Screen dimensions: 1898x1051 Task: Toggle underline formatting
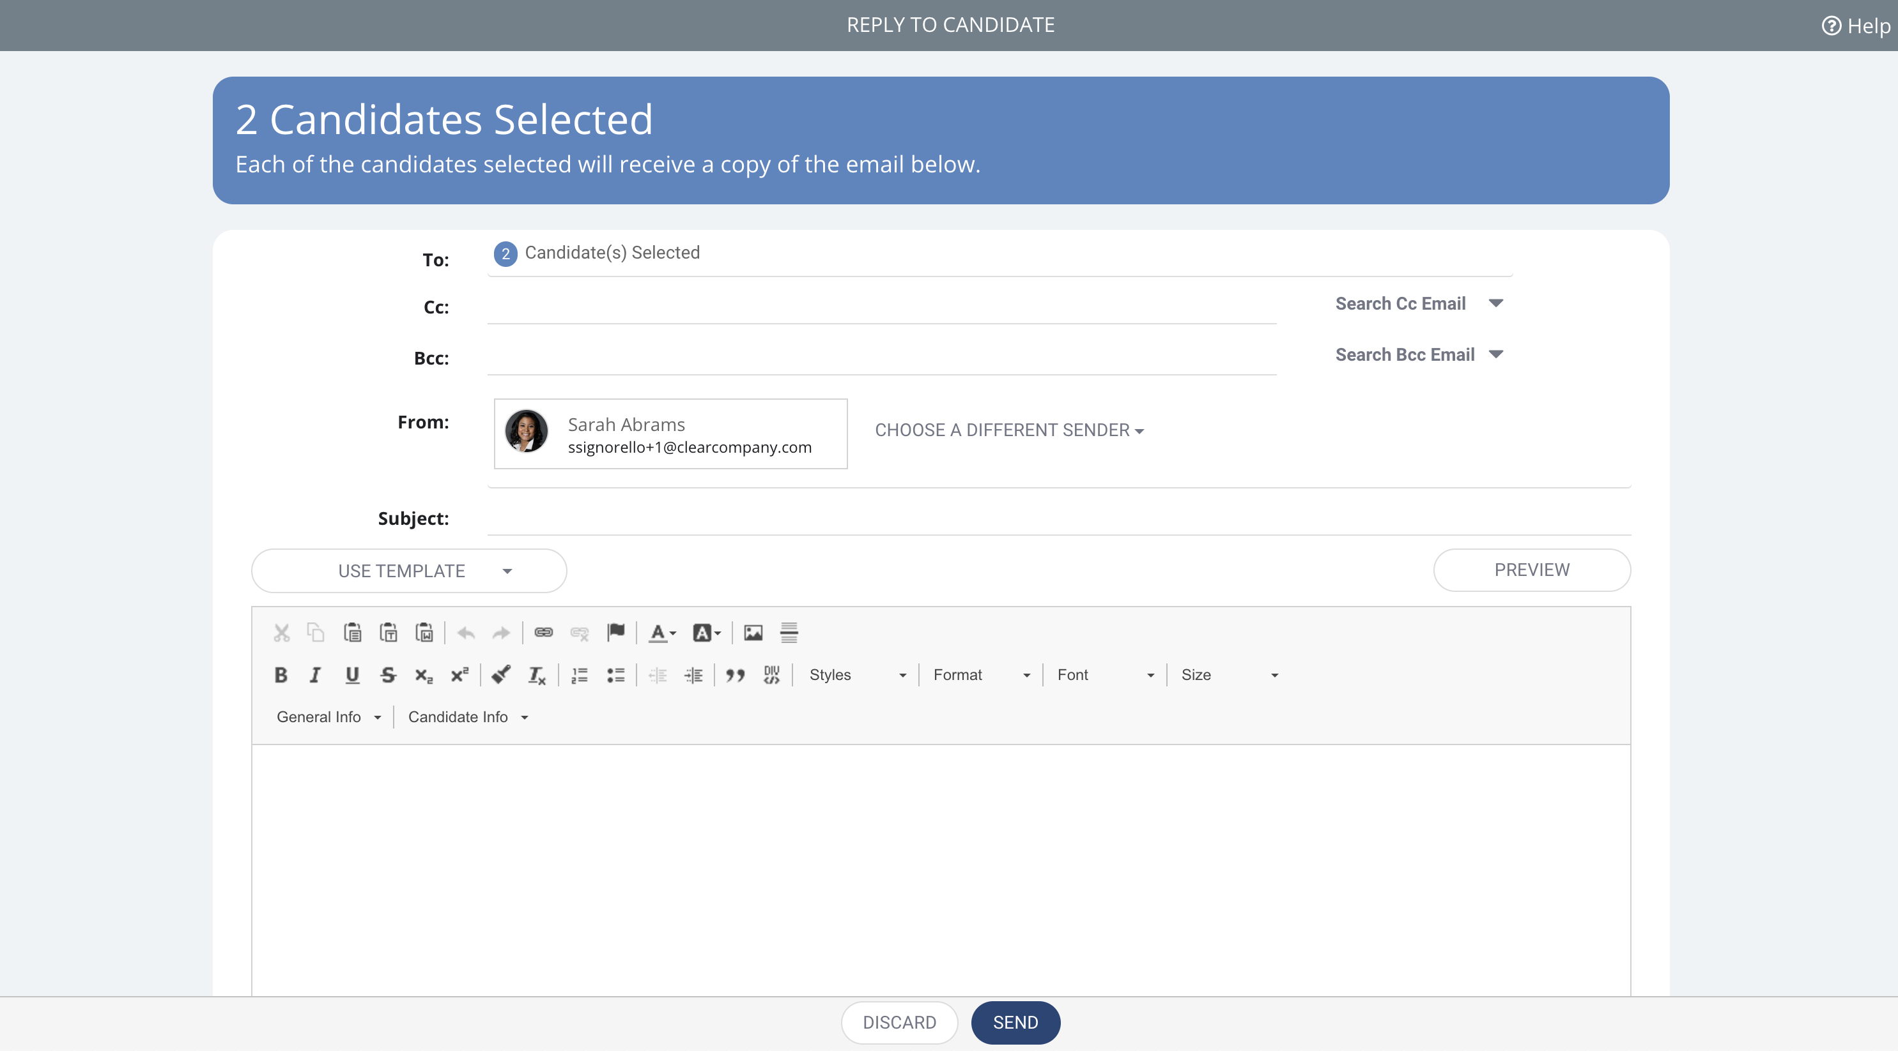pyautogui.click(x=352, y=675)
